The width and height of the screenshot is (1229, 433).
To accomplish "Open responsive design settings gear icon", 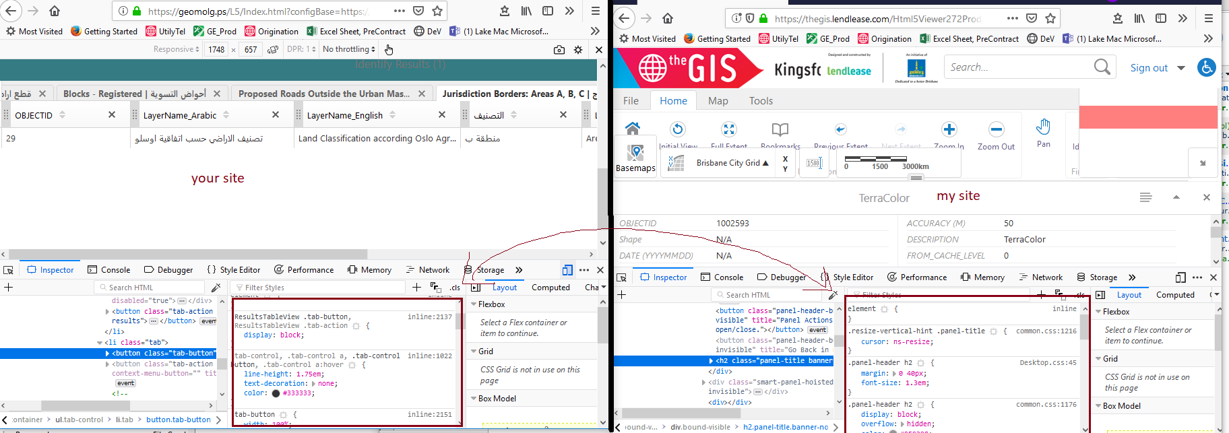I will click(x=578, y=49).
